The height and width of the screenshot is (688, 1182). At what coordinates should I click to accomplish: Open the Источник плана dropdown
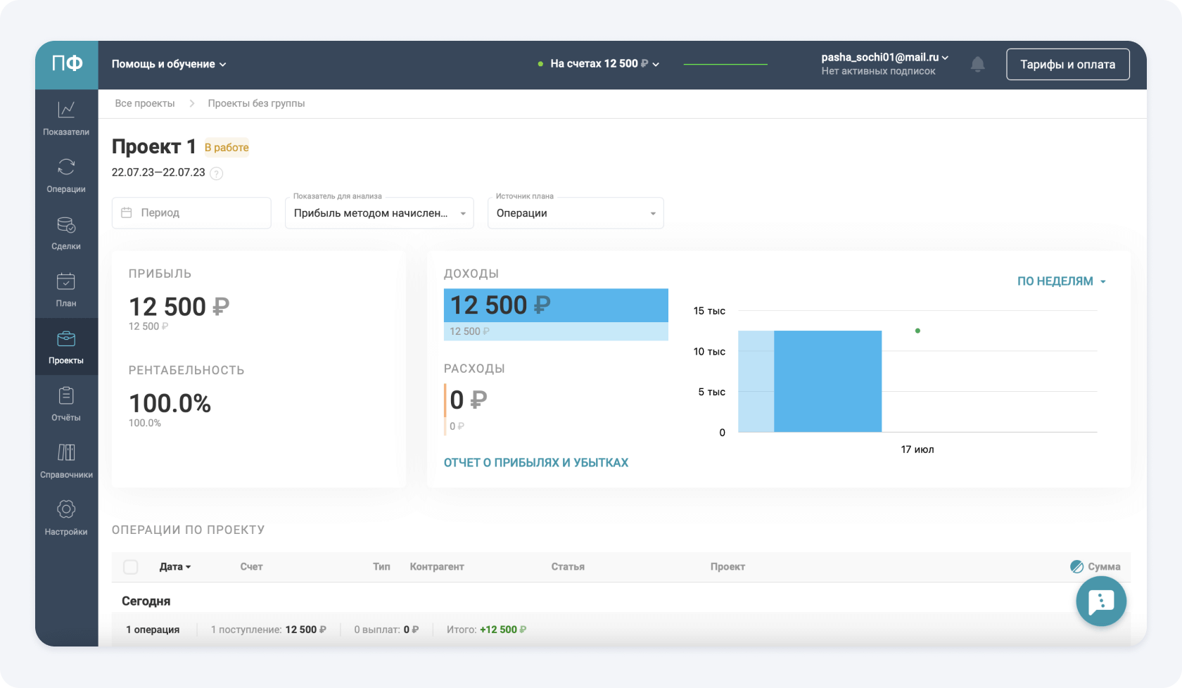click(x=576, y=213)
